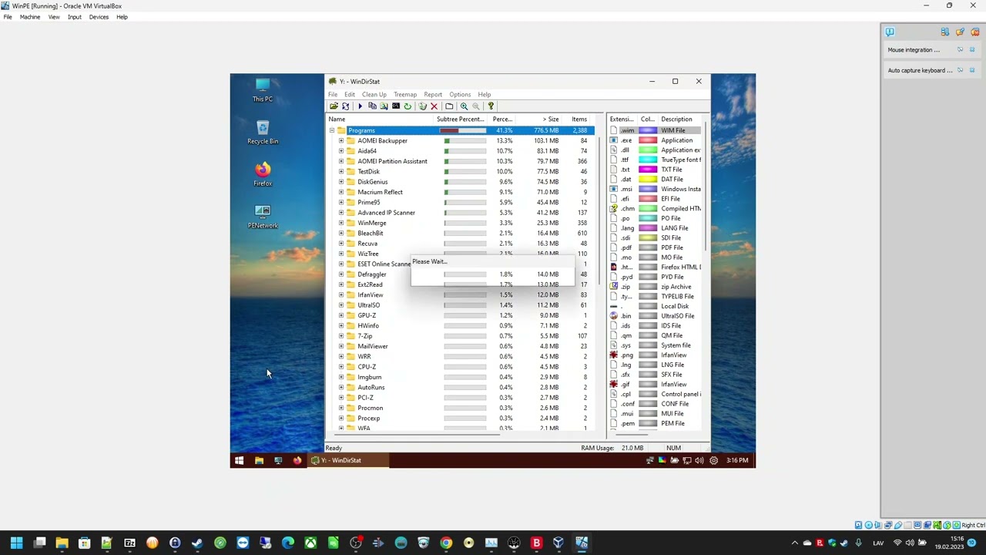Open the Treemap menu

click(405, 94)
